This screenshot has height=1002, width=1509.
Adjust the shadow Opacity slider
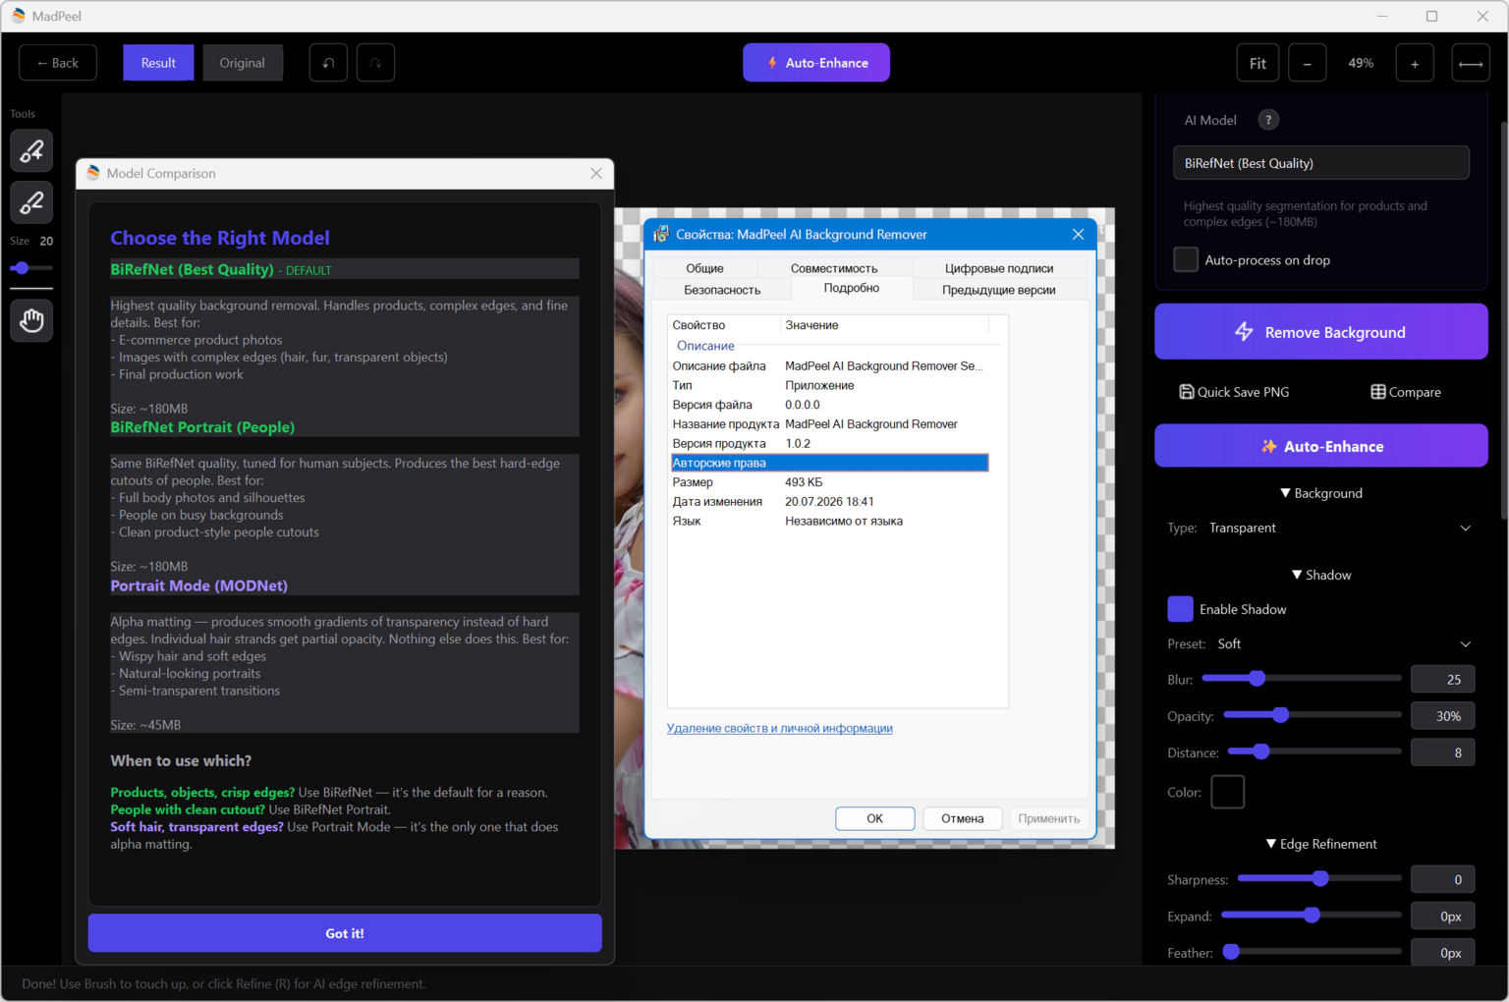coord(1313,715)
